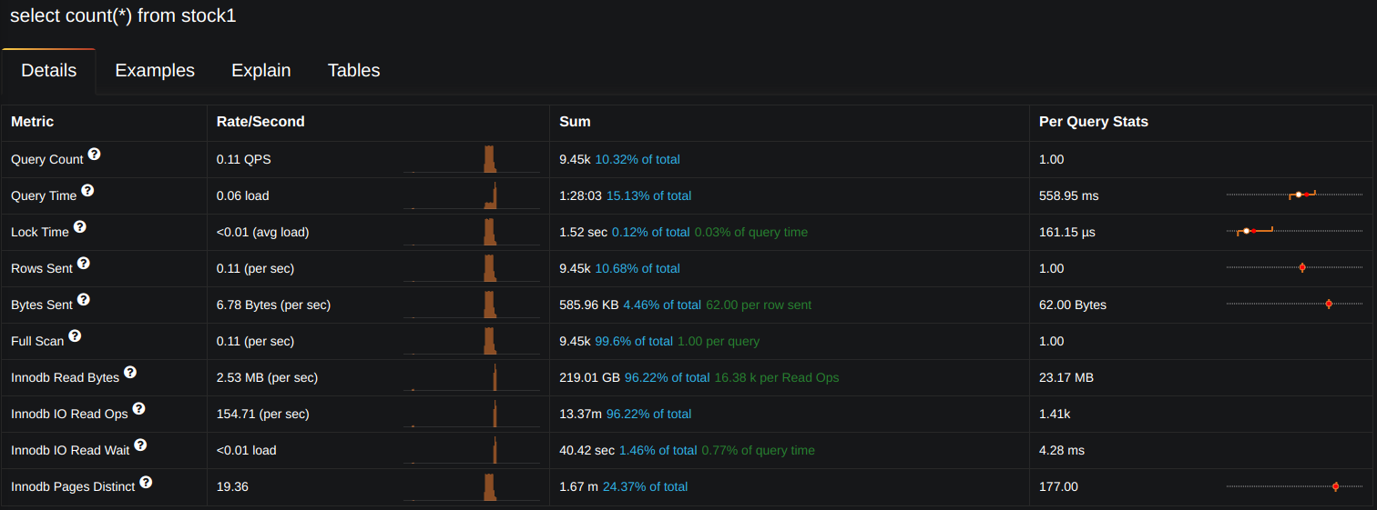Click the Innodb Pages Distinct help icon

pos(146,482)
